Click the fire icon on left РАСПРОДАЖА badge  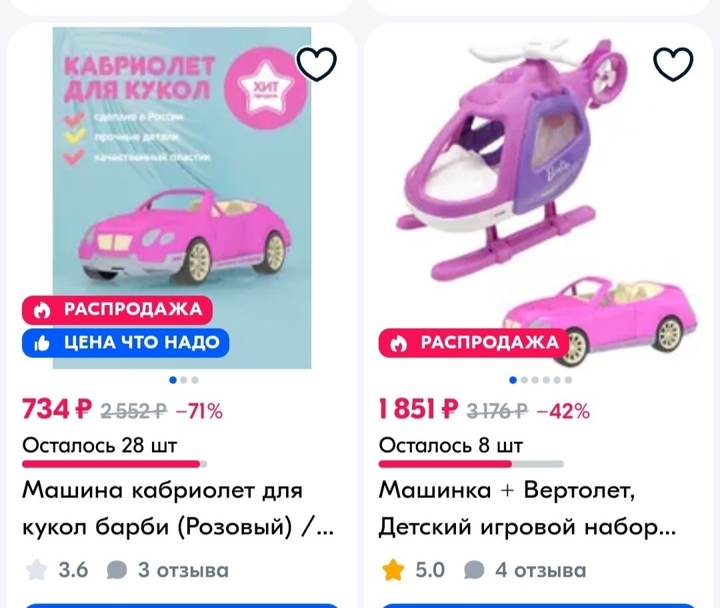pos(43,309)
